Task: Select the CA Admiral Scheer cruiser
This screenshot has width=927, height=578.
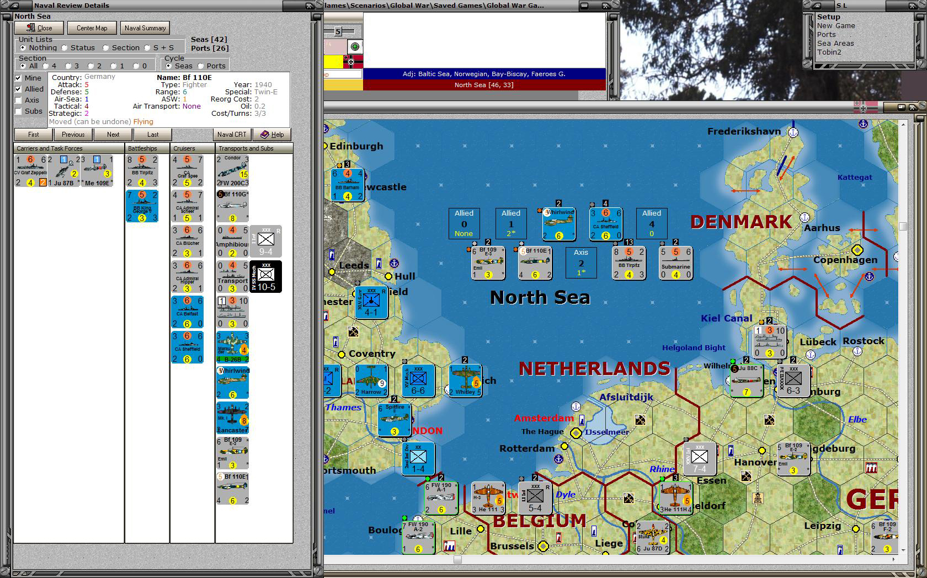Action: [188, 206]
